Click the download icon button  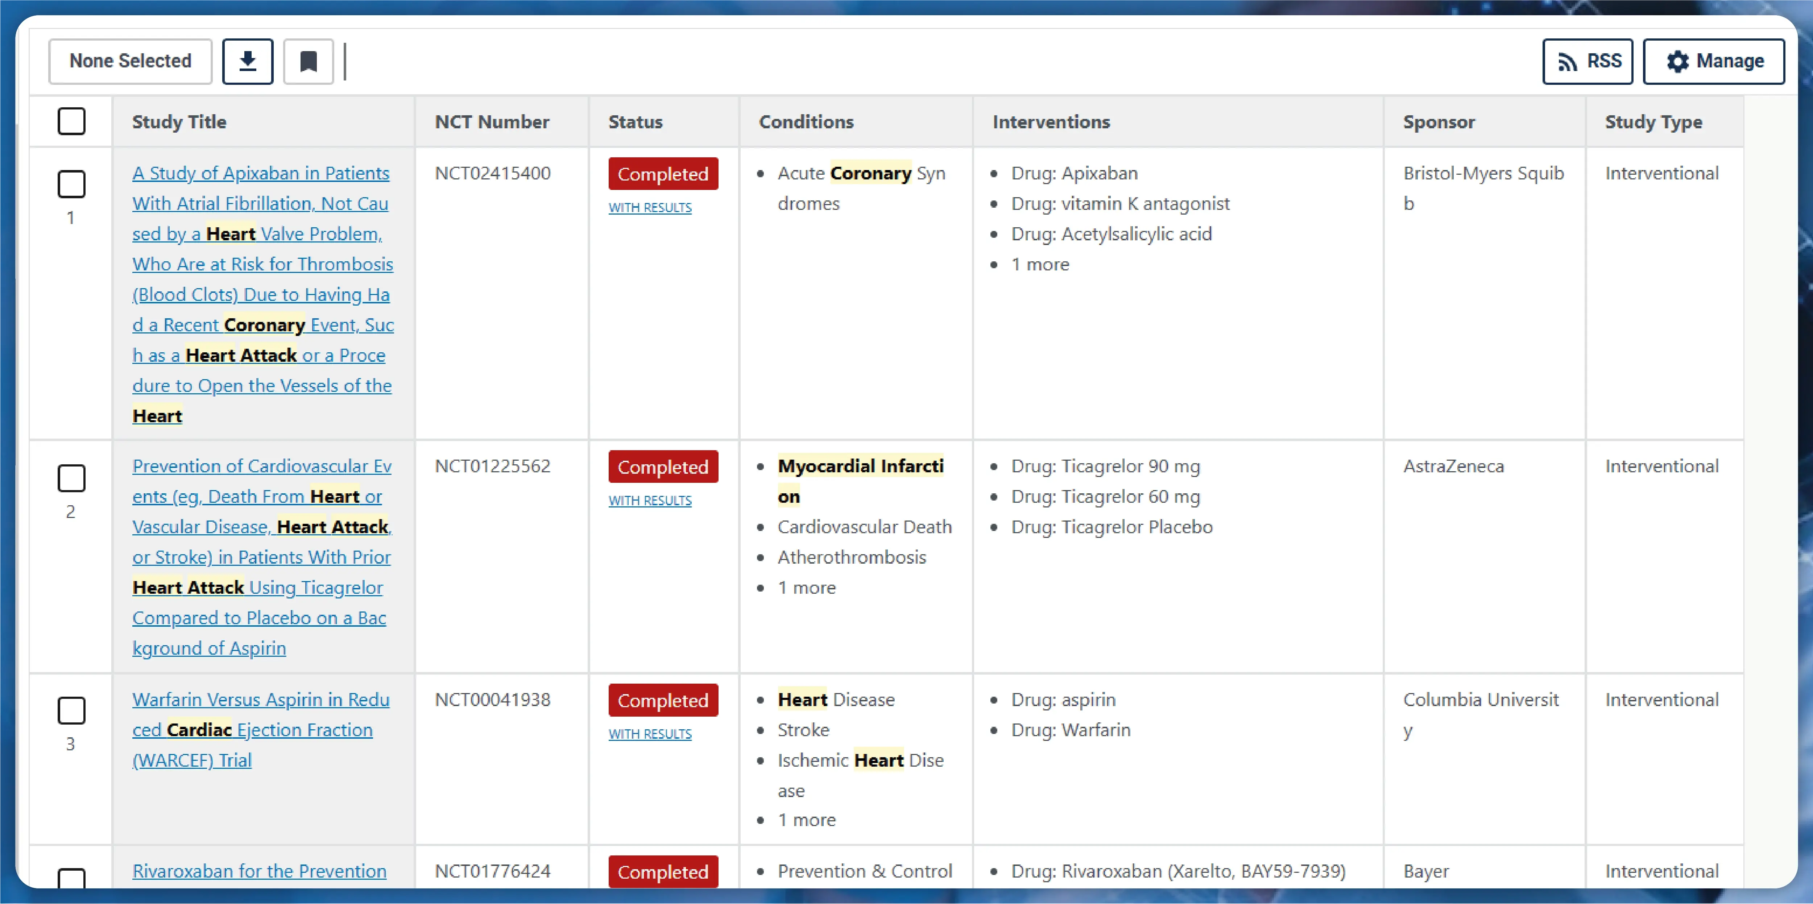(x=248, y=61)
